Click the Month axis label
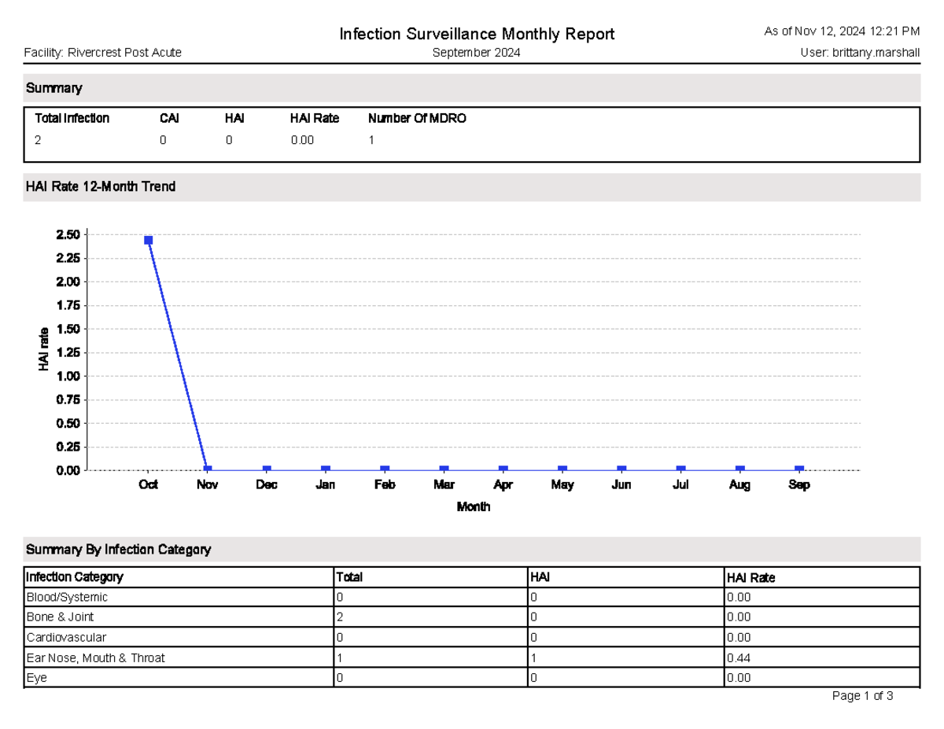The image size is (944, 729). 473,507
